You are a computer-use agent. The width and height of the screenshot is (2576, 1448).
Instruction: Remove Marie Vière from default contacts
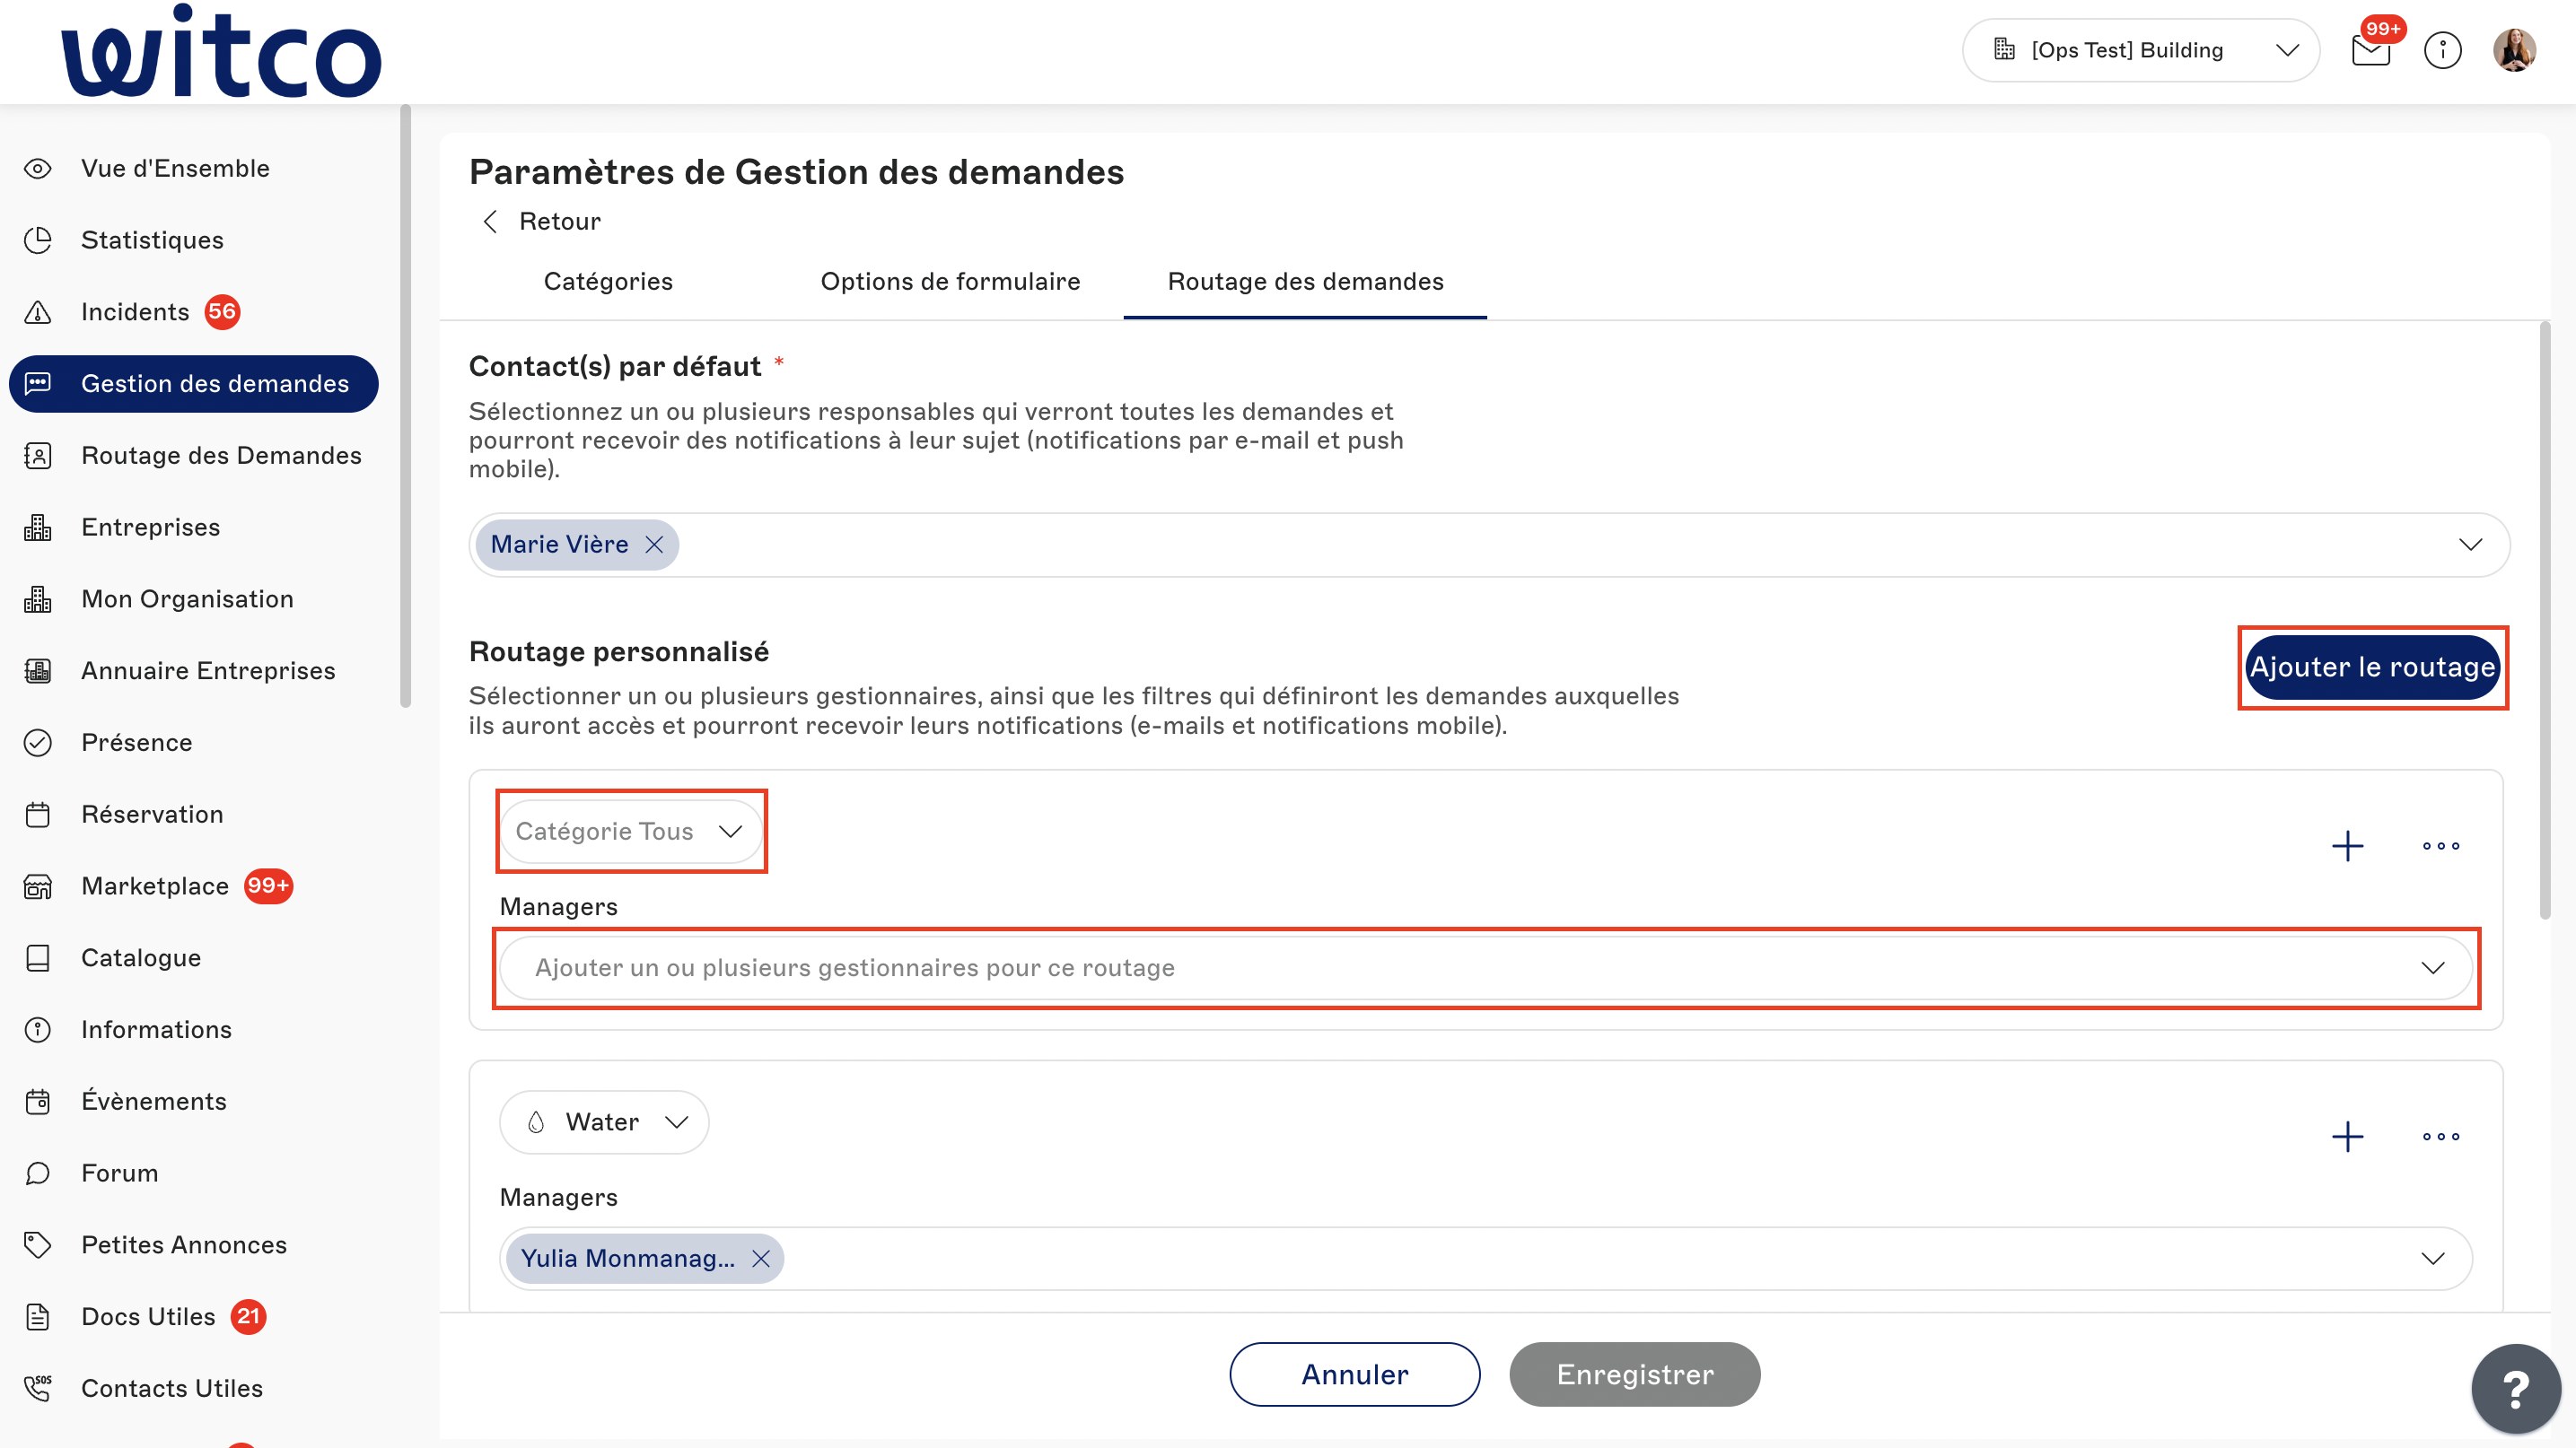654,545
